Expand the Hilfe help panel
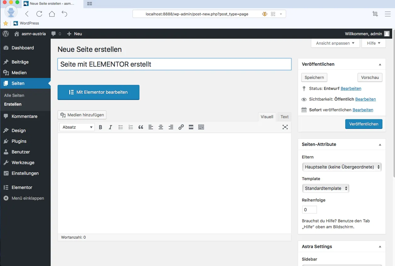 (374, 43)
